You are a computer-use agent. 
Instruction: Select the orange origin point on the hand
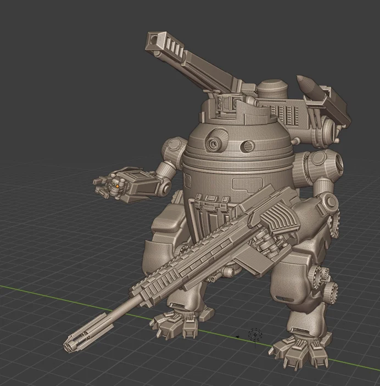(x=117, y=187)
